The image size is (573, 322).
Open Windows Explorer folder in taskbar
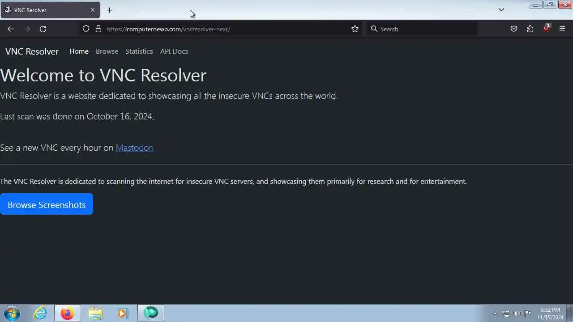95,313
